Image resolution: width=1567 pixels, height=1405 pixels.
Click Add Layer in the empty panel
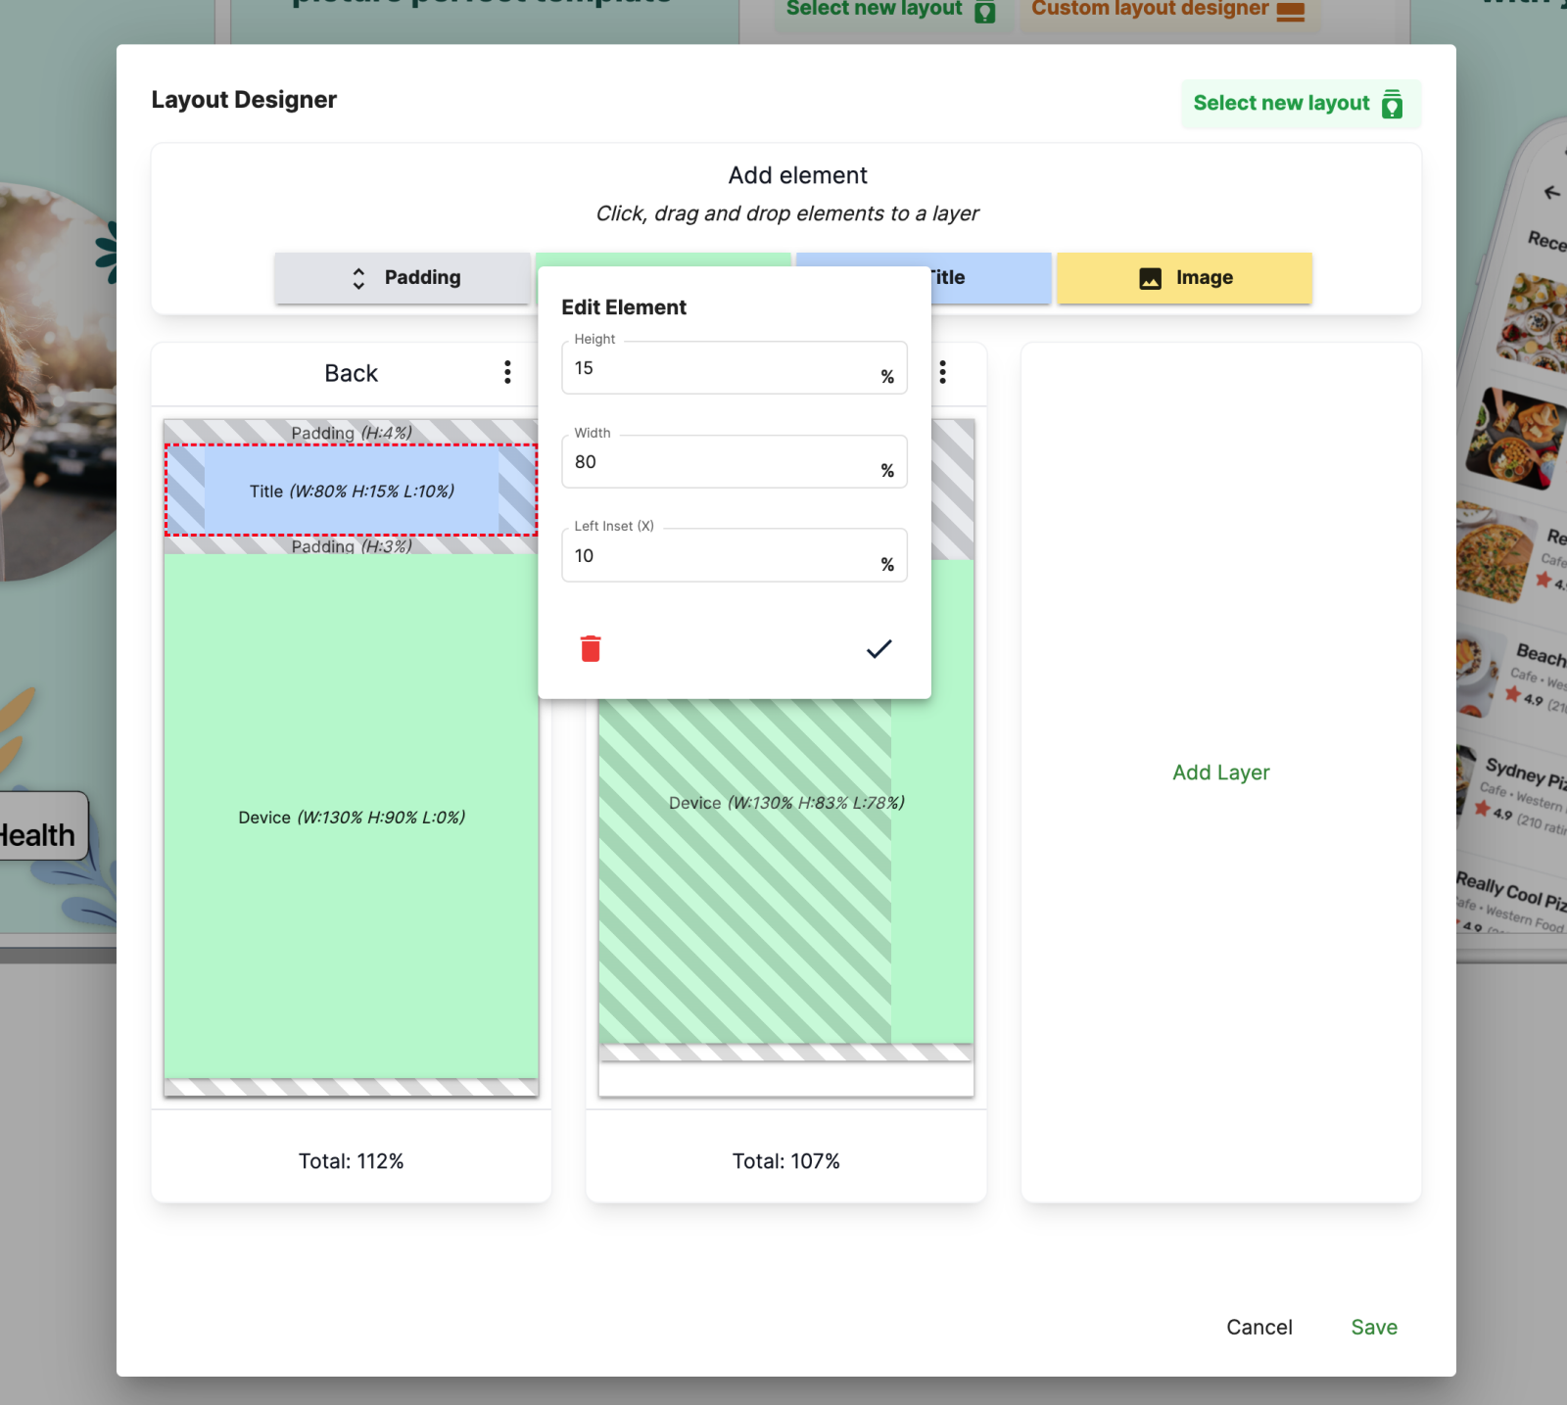[1220, 773]
